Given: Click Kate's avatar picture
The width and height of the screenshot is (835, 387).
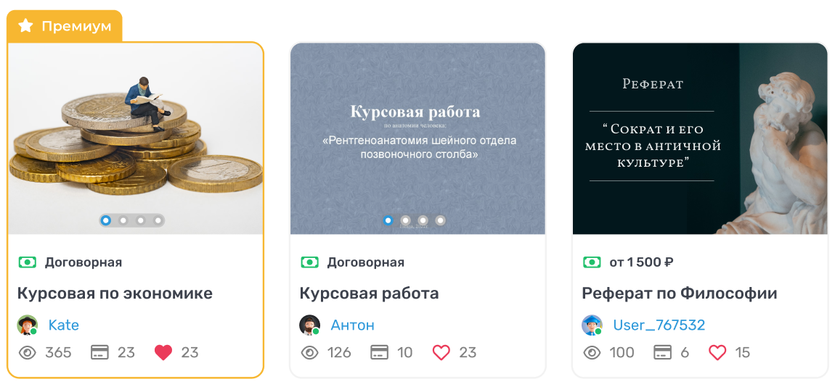Looking at the screenshot, I should pyautogui.click(x=27, y=325).
